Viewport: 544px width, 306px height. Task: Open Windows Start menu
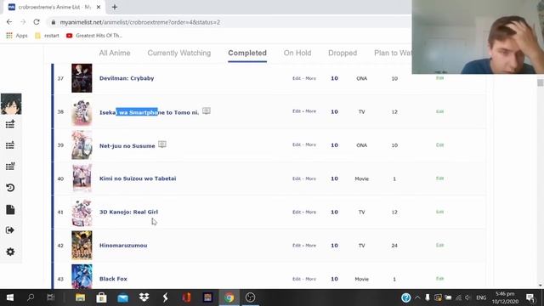pos(10,297)
